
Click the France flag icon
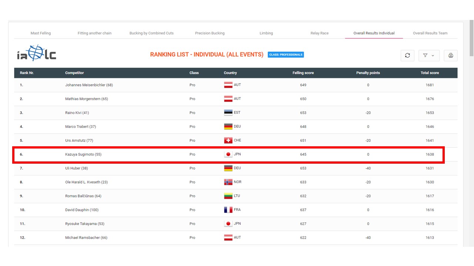tap(228, 210)
